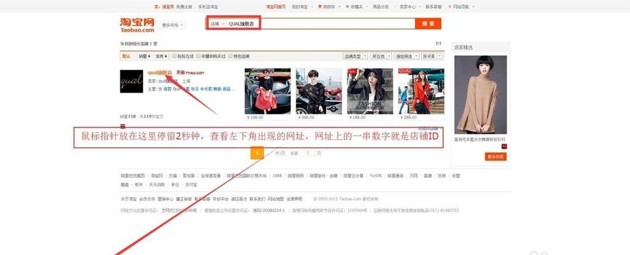Open the 指定筛选 filter dropdown
The width and height of the screenshot is (630, 255).
click(x=407, y=56)
